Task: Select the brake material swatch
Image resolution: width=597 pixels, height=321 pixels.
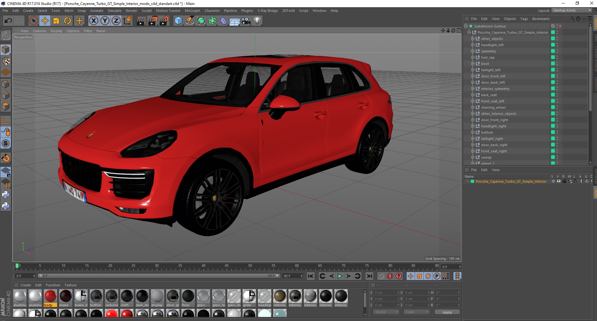Action: tap(66, 298)
